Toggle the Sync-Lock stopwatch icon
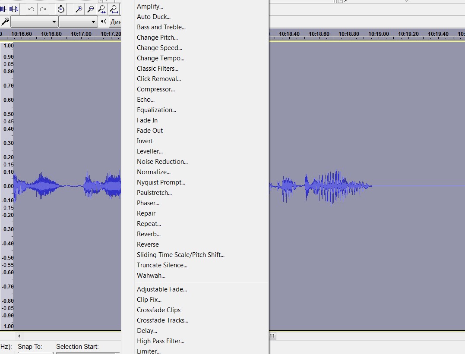The height and width of the screenshot is (354, 465). 61,9
